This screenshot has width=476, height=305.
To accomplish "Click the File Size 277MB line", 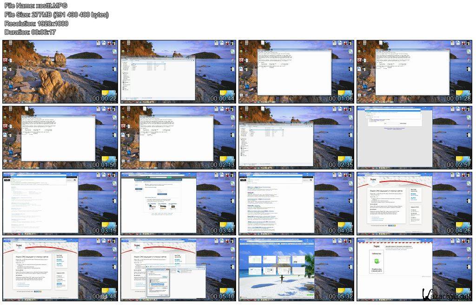I will coord(56,14).
